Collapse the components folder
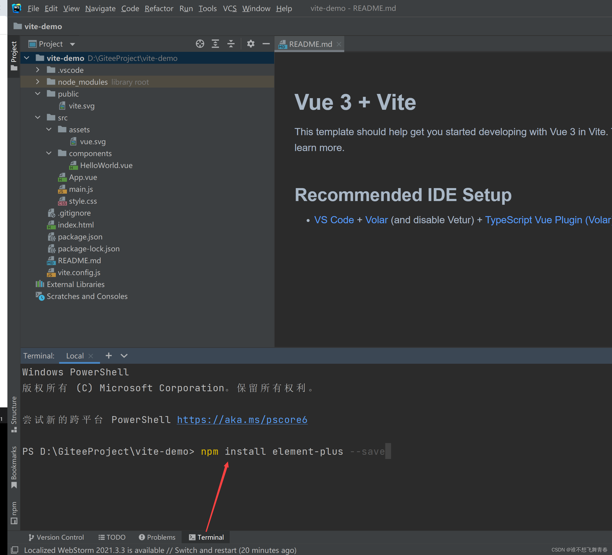The width and height of the screenshot is (612, 555). pyautogui.click(x=49, y=153)
